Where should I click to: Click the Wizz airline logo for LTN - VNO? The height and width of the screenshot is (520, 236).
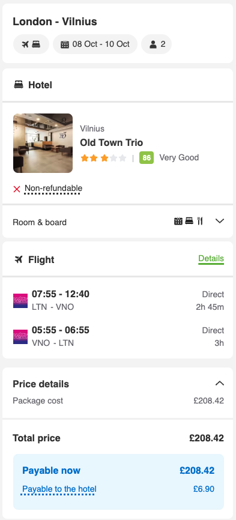(x=20, y=301)
